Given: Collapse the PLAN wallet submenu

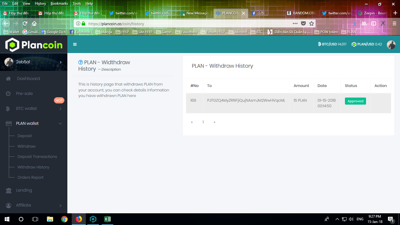Looking at the screenshot, I should tap(34, 123).
